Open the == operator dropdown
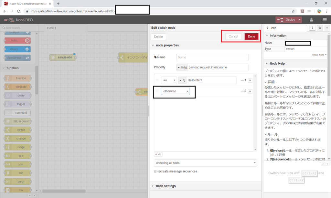 [x=169, y=80]
